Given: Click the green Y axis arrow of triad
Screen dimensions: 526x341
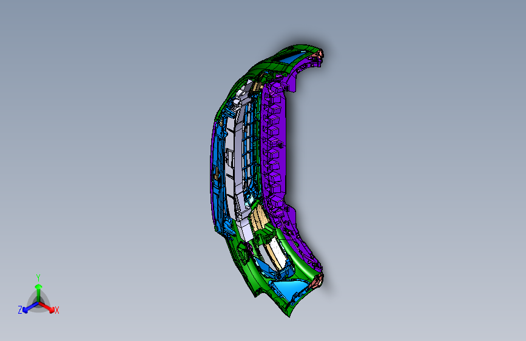Looking at the screenshot, I should coord(39,292).
